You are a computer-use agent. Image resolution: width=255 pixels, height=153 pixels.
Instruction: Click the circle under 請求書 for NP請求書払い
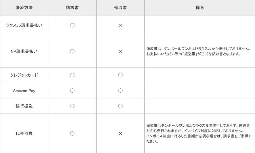[72, 51]
